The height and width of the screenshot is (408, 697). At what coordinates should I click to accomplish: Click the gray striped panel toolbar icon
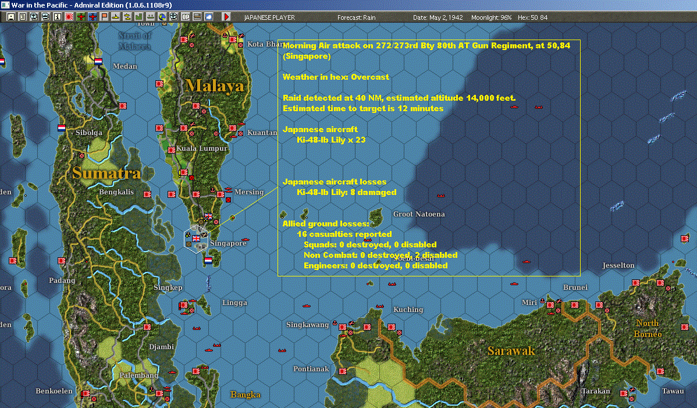pyautogui.click(x=197, y=17)
